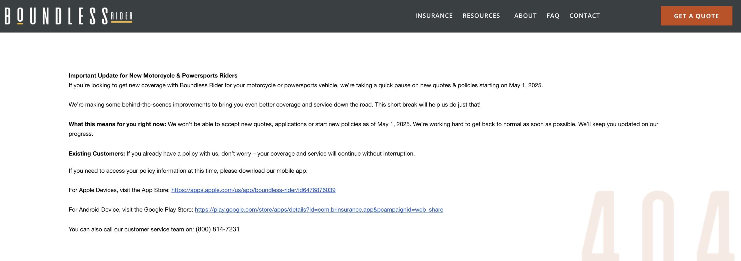Open the Insurance menu item
The image size is (741, 261).
click(x=434, y=16)
